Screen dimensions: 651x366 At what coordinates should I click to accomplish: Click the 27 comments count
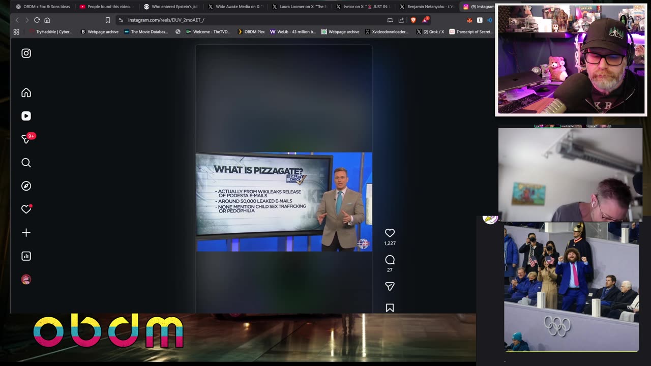(x=390, y=270)
